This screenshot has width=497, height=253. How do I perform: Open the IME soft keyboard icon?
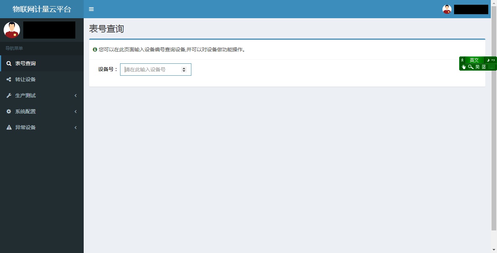(492, 67)
